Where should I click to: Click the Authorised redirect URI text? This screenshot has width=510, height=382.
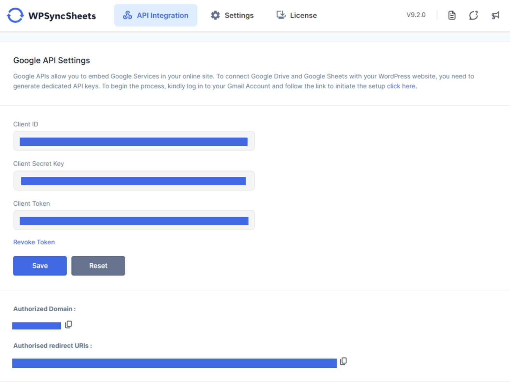tap(174, 363)
